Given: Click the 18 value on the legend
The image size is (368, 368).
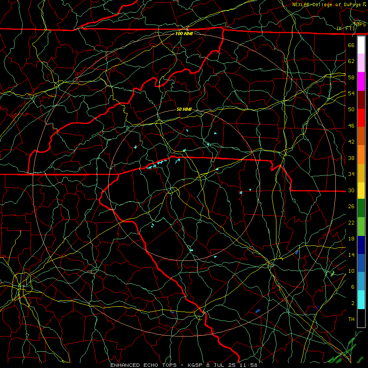Looking at the screenshot, I should click(x=351, y=239).
